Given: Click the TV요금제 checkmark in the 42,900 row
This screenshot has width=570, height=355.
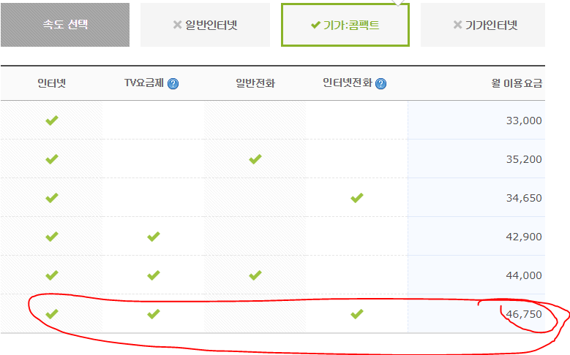Looking at the screenshot, I should tap(154, 236).
